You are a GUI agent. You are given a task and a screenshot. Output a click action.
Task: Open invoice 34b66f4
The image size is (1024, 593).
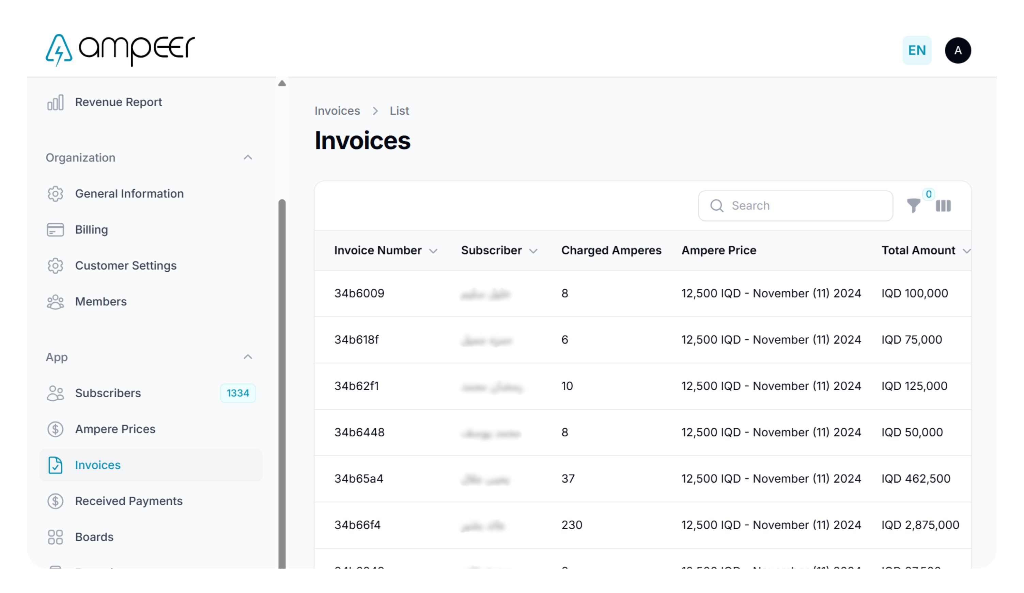357,525
